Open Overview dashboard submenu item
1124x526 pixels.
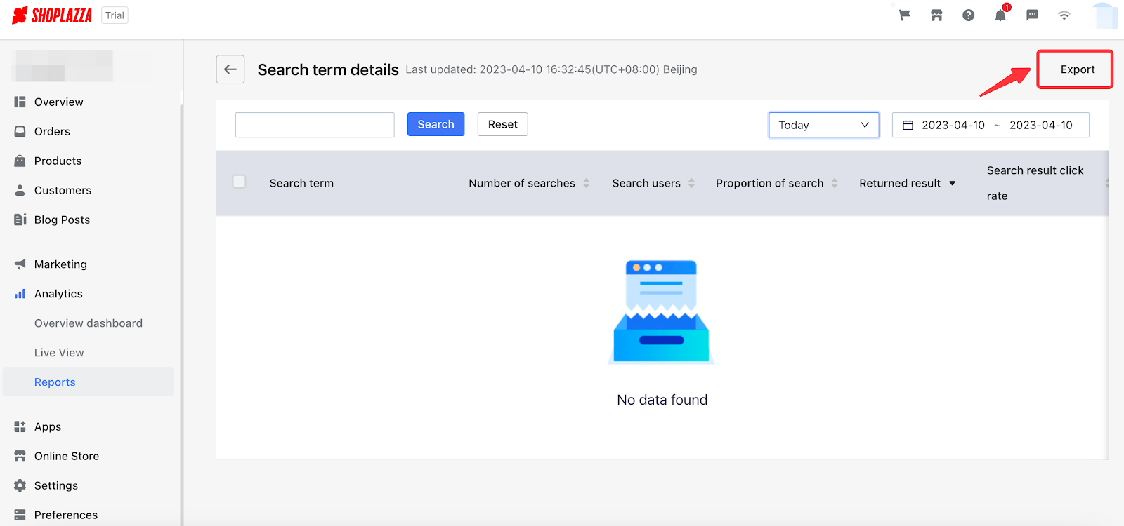pyautogui.click(x=89, y=323)
